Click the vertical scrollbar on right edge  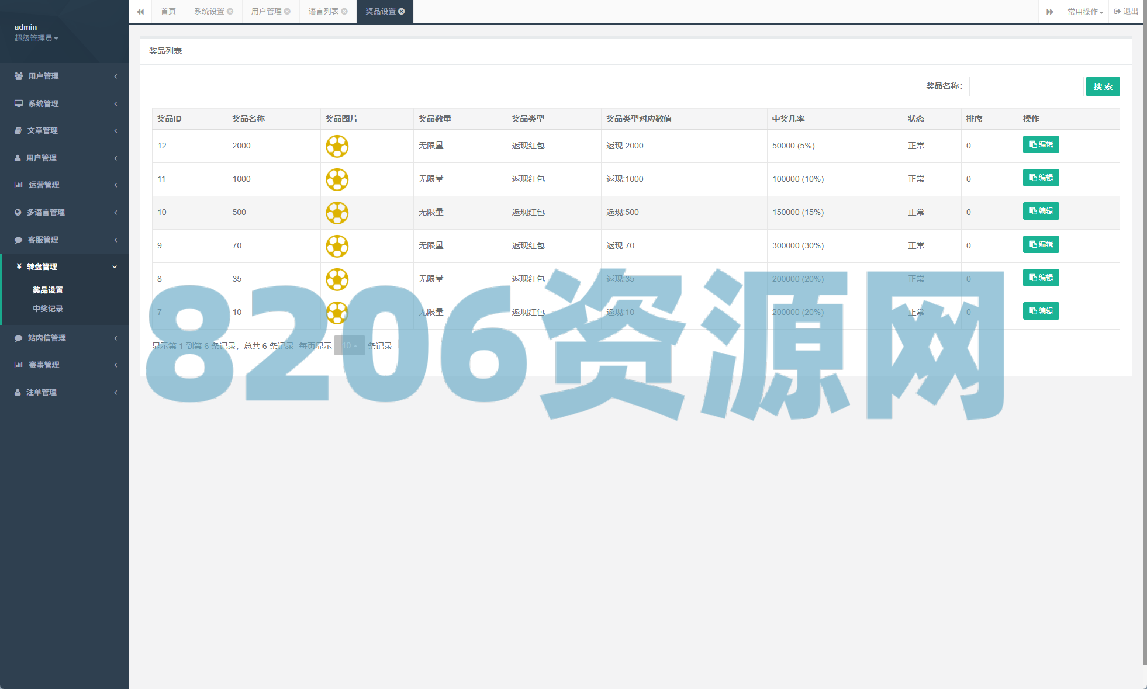click(1145, 332)
